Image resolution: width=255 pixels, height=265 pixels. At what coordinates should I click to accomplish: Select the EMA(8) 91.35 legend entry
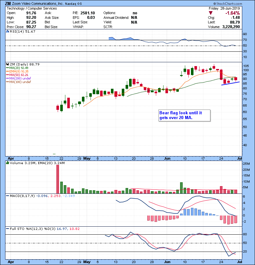click(18, 72)
